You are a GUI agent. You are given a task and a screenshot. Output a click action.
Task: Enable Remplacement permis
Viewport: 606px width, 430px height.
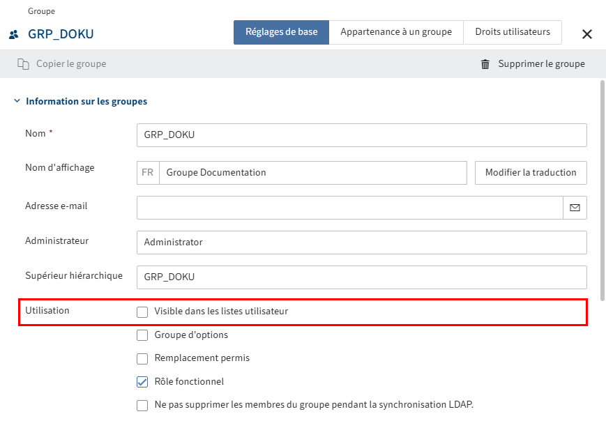(x=142, y=358)
